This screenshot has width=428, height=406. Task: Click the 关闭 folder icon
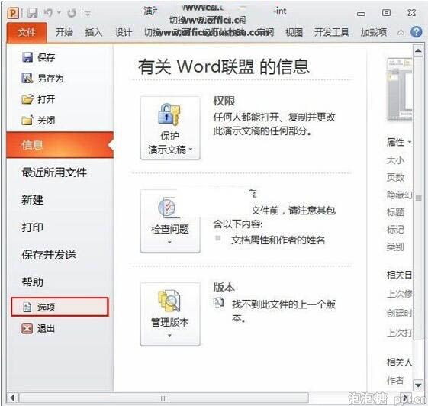click(x=27, y=120)
